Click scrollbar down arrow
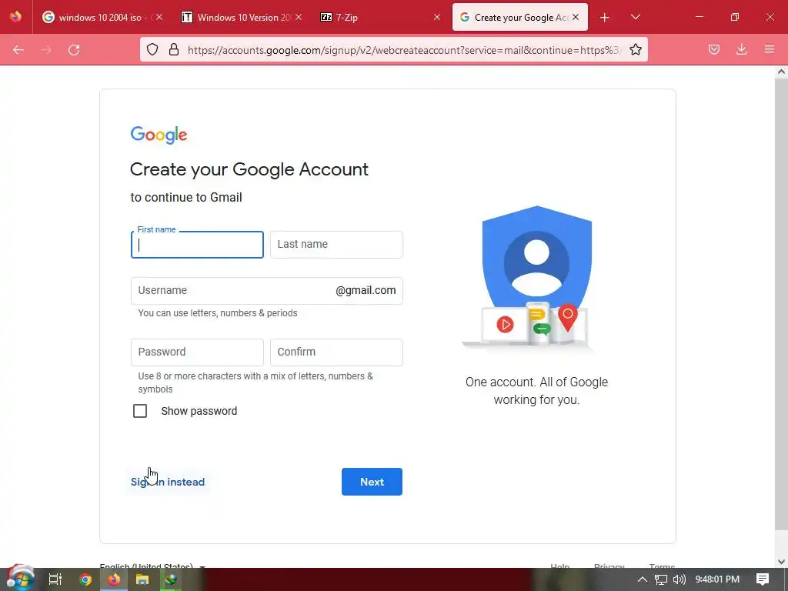The height and width of the screenshot is (591, 788). pos(781,562)
